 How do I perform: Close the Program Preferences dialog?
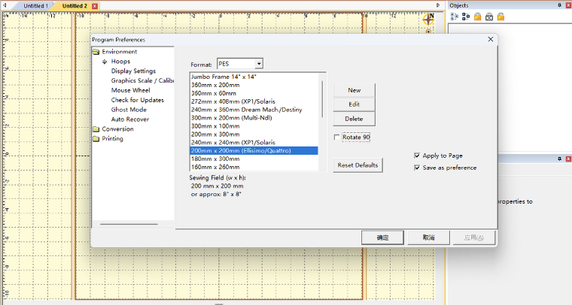pyautogui.click(x=491, y=39)
